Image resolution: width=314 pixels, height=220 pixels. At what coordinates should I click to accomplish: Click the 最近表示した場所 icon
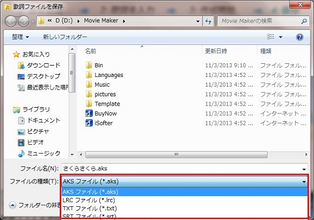(21, 87)
